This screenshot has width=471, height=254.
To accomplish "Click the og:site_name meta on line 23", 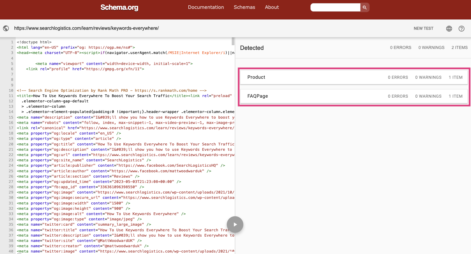I will (x=84, y=160).
